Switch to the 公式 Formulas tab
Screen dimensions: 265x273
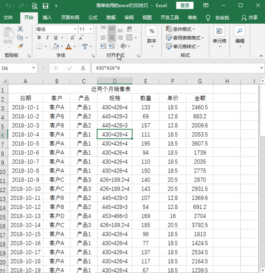coord(93,18)
